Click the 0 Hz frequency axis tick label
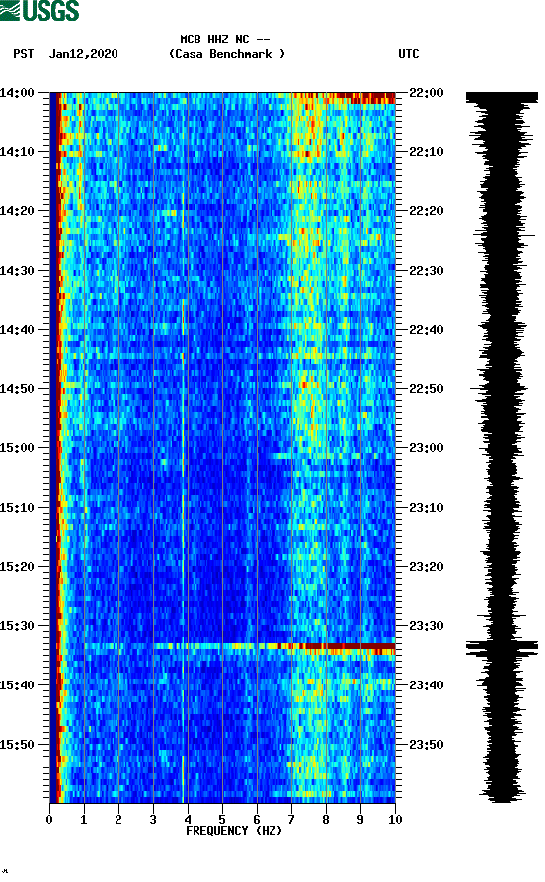The image size is (545, 882). click(x=49, y=819)
